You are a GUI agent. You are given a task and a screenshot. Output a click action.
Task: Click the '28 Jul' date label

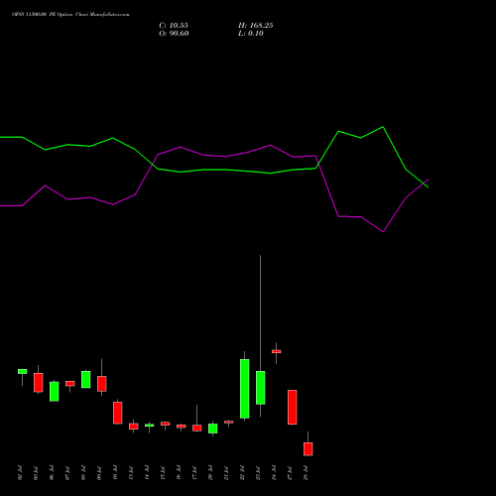click(306, 473)
